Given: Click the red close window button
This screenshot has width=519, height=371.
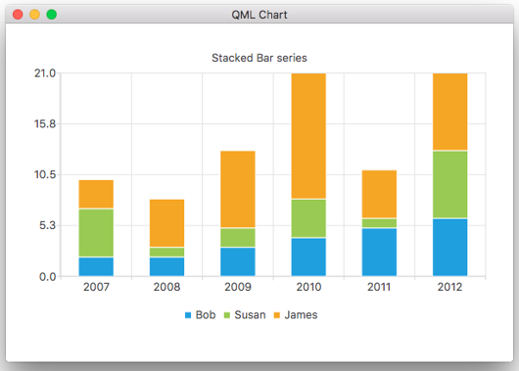Looking at the screenshot, I should click(18, 15).
